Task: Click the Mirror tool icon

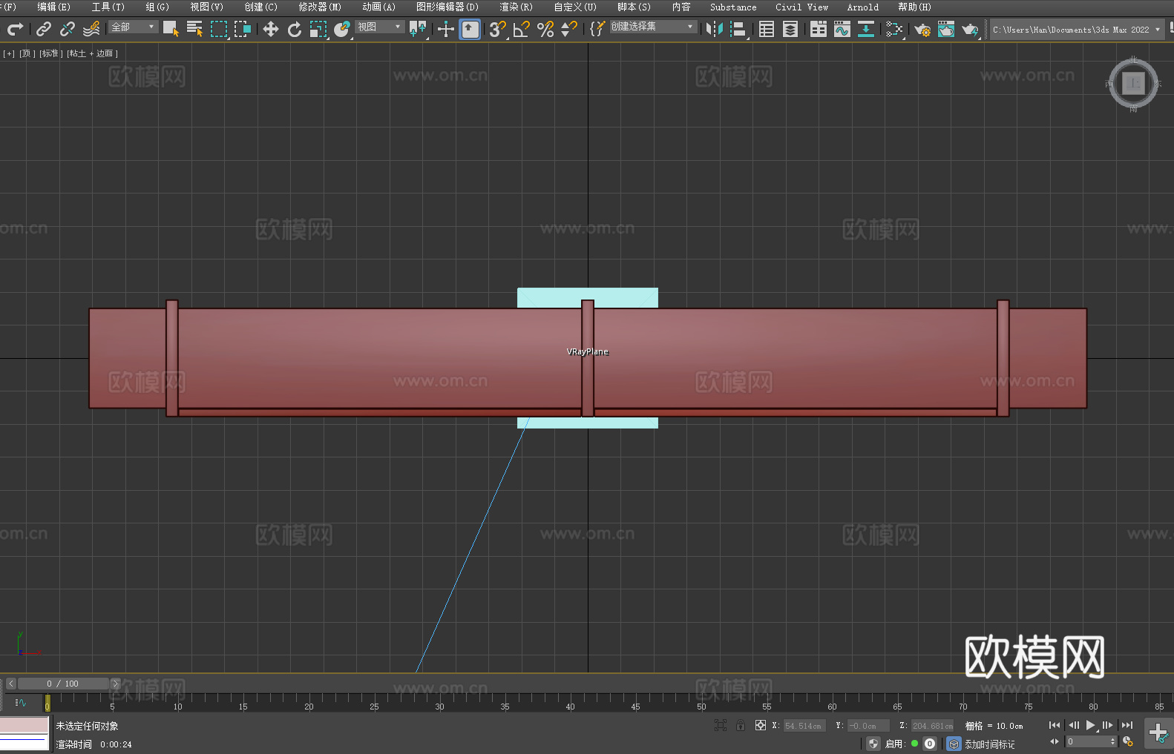Action: (x=715, y=29)
